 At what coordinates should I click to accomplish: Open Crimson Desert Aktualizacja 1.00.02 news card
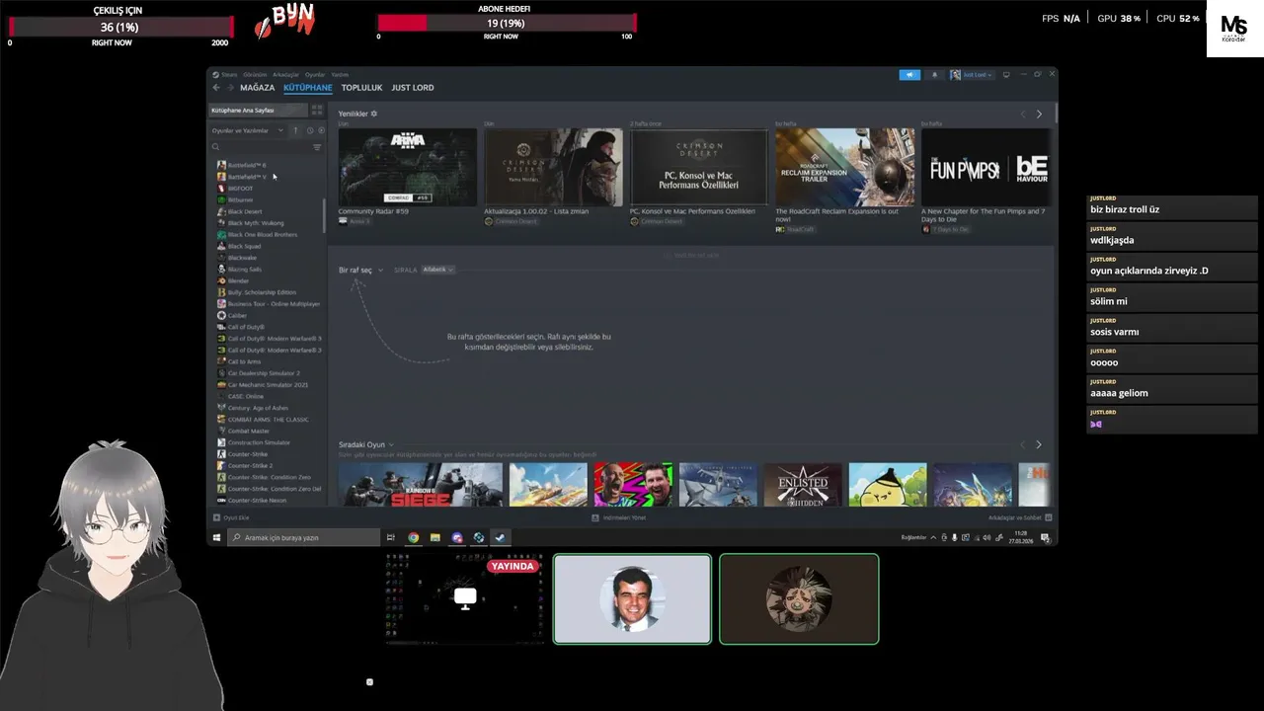553,167
